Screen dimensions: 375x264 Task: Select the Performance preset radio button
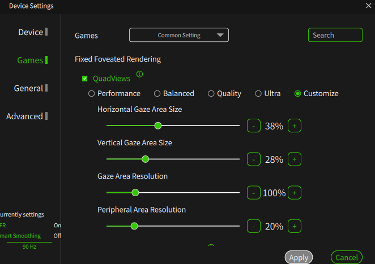coord(92,94)
